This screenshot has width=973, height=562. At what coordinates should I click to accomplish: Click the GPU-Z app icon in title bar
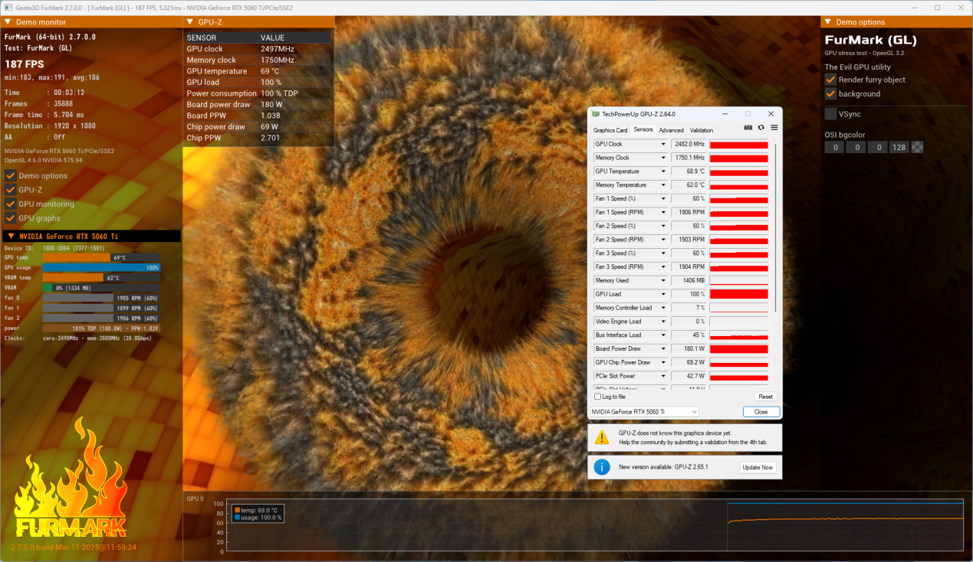(x=596, y=114)
